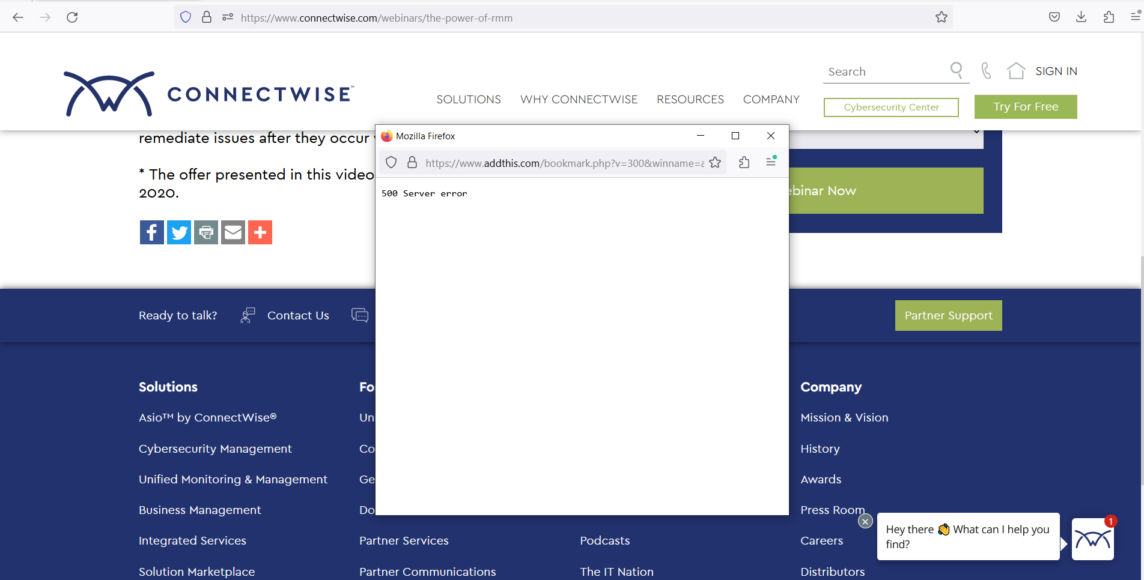The image size is (1144, 580).
Task: Go back in main browser window
Action: click(18, 17)
